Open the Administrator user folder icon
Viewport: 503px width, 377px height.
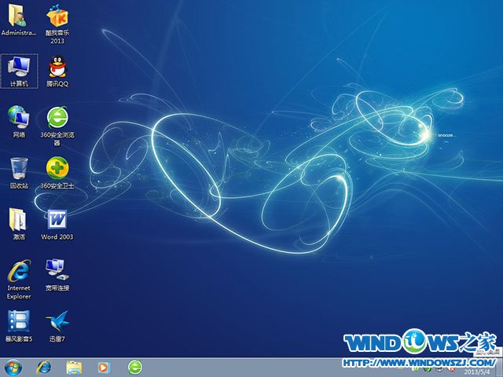[x=19, y=19]
